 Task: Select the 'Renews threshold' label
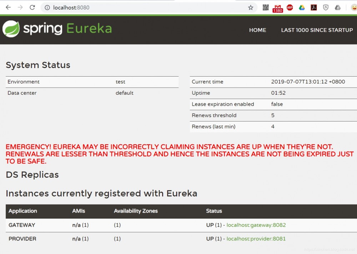214,115
